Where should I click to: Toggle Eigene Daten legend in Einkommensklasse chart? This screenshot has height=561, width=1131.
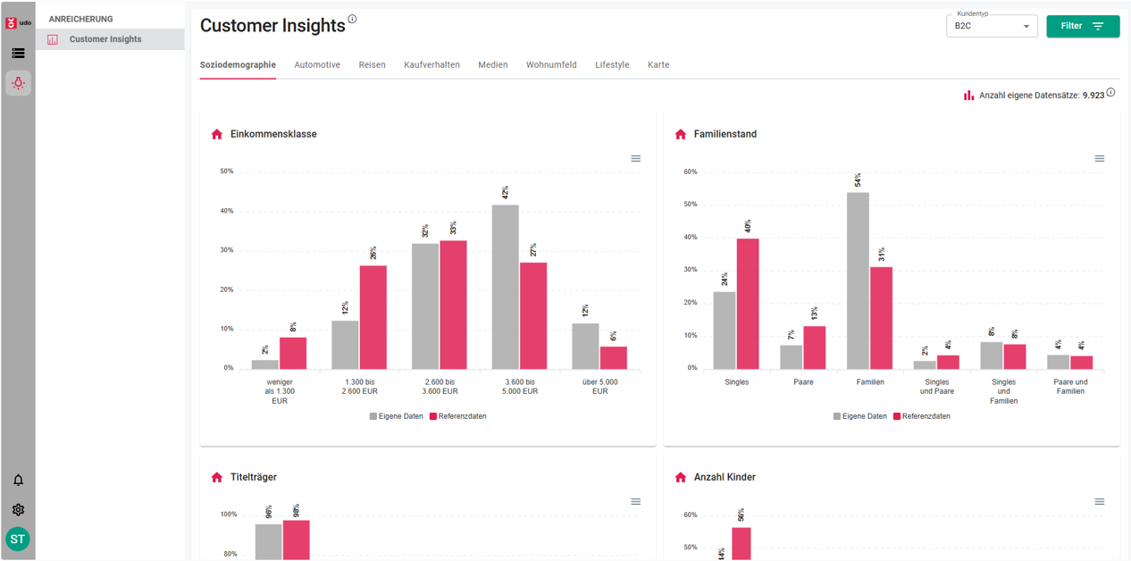pyautogui.click(x=397, y=416)
